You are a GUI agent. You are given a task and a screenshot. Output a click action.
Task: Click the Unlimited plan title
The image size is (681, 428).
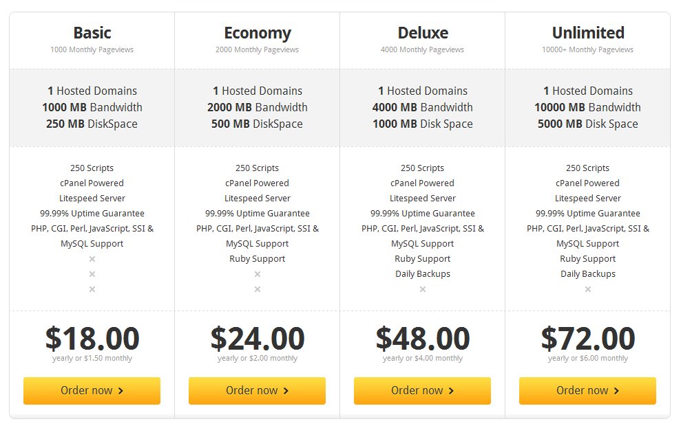(588, 33)
